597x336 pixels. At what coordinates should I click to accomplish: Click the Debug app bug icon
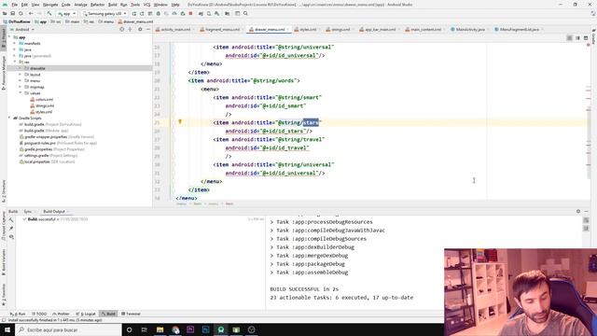(x=159, y=13)
